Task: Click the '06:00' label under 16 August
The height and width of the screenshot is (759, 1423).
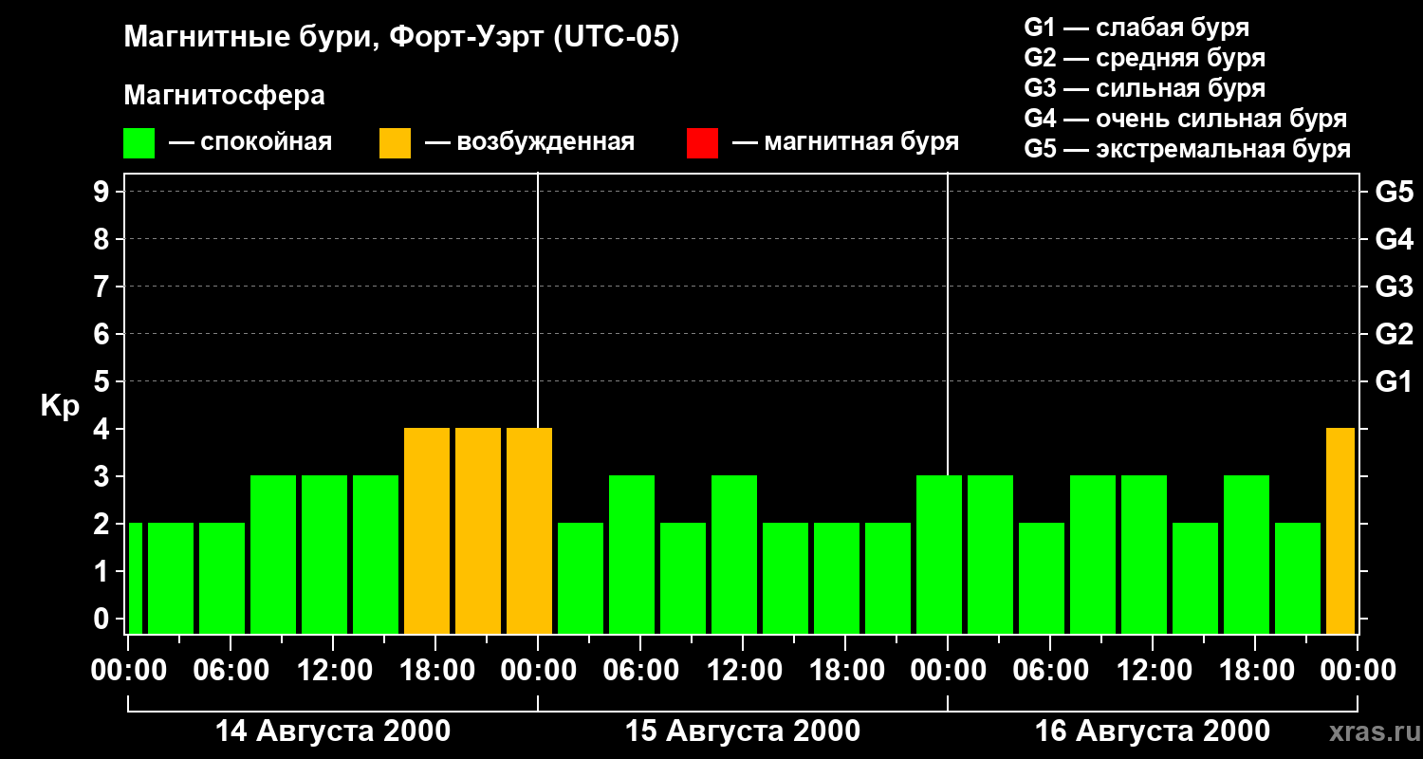Action: click(x=1050, y=670)
